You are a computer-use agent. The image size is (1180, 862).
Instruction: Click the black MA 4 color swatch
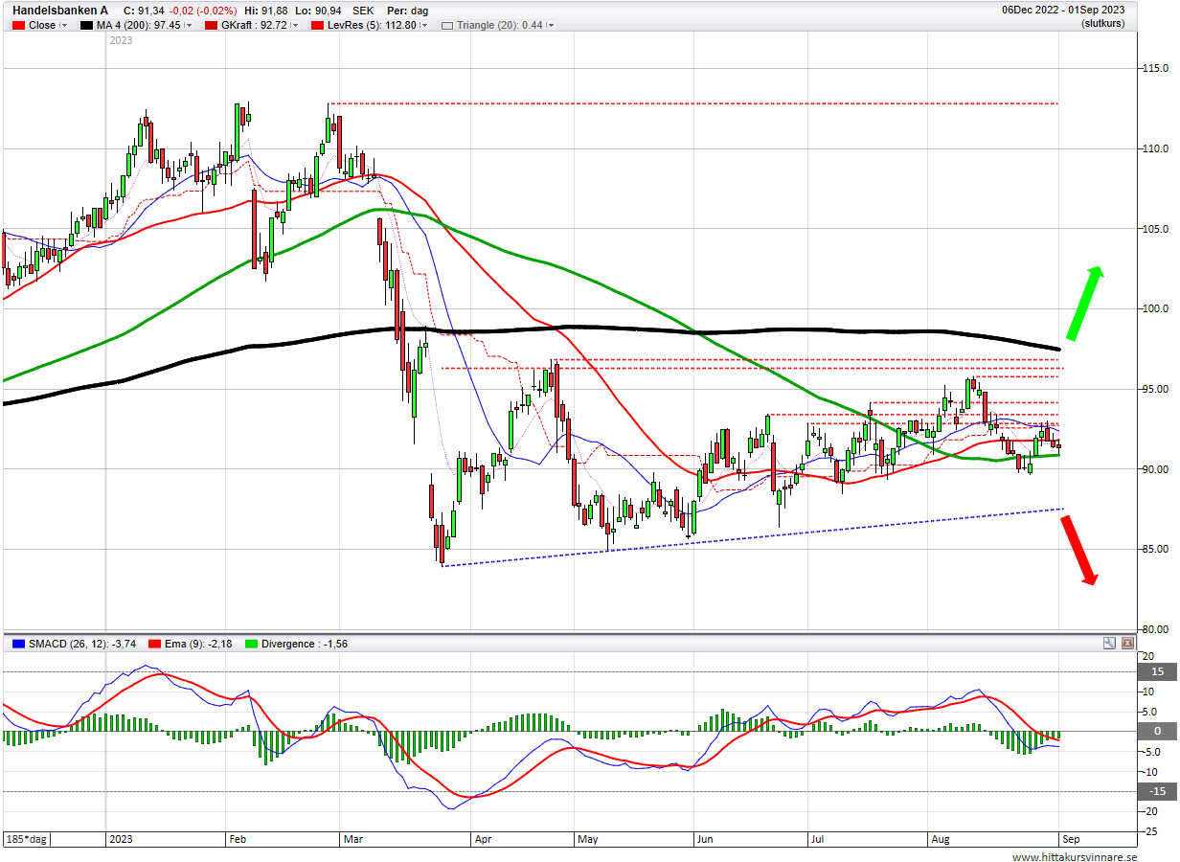click(x=85, y=26)
